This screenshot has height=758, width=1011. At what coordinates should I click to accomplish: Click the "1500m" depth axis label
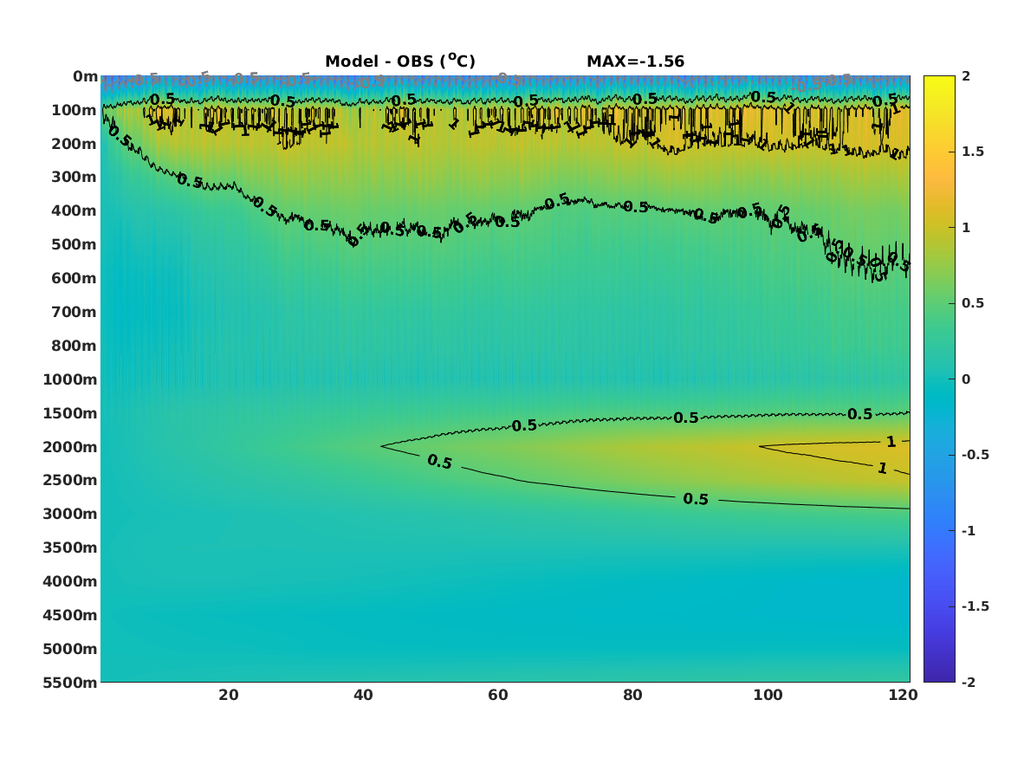[70, 413]
